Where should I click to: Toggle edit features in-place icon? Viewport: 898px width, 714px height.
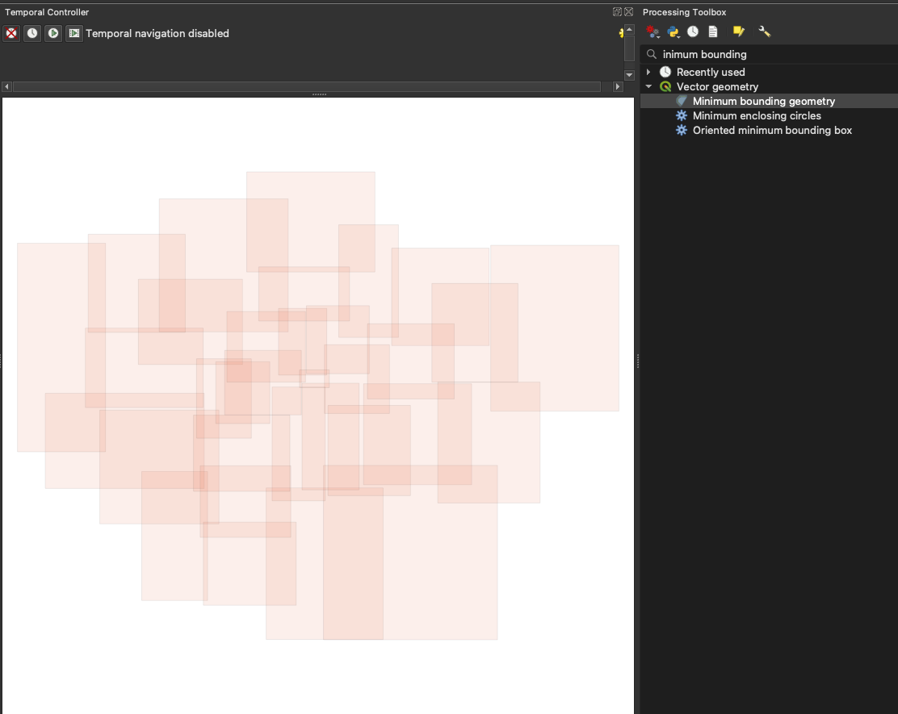[x=738, y=31]
